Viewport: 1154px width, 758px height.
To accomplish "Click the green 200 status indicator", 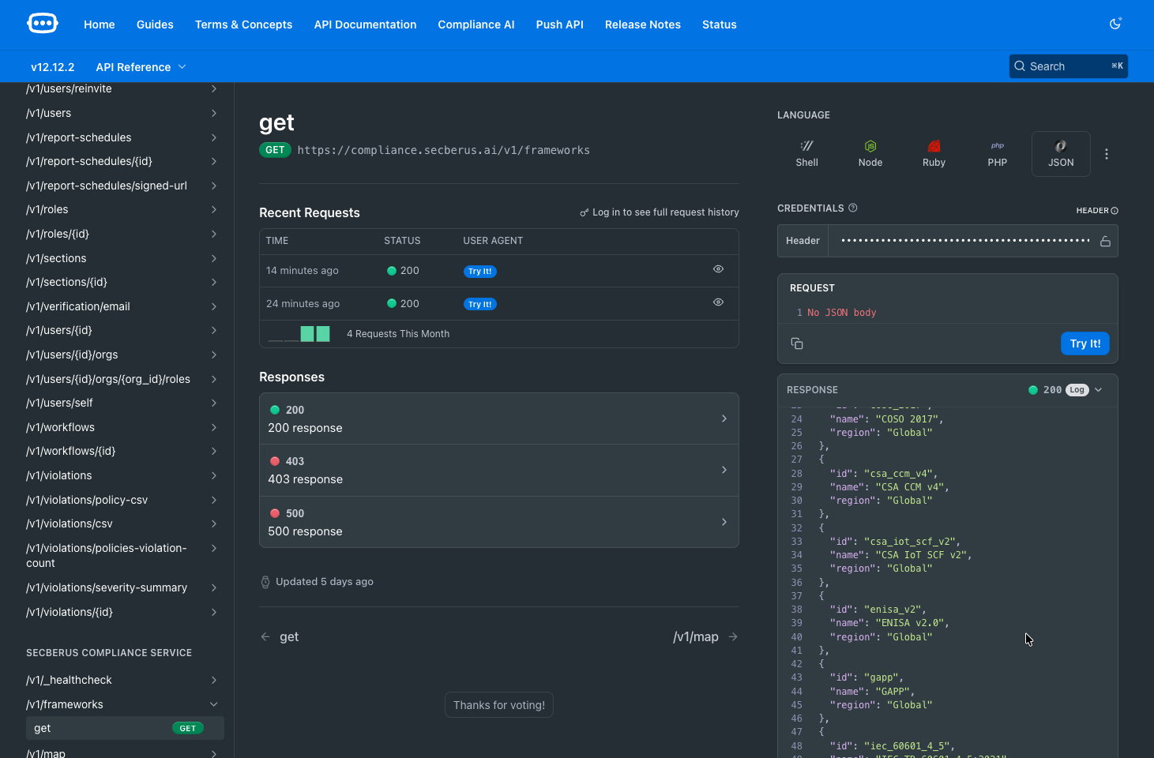I will coord(1032,389).
